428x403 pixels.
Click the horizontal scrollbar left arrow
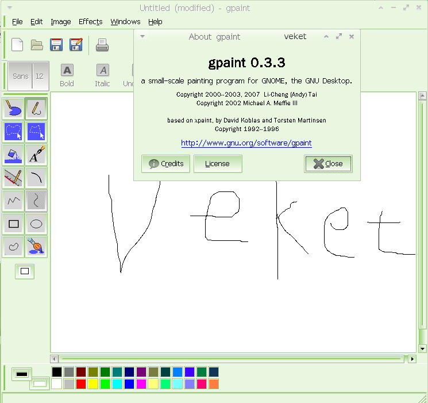click(55, 359)
